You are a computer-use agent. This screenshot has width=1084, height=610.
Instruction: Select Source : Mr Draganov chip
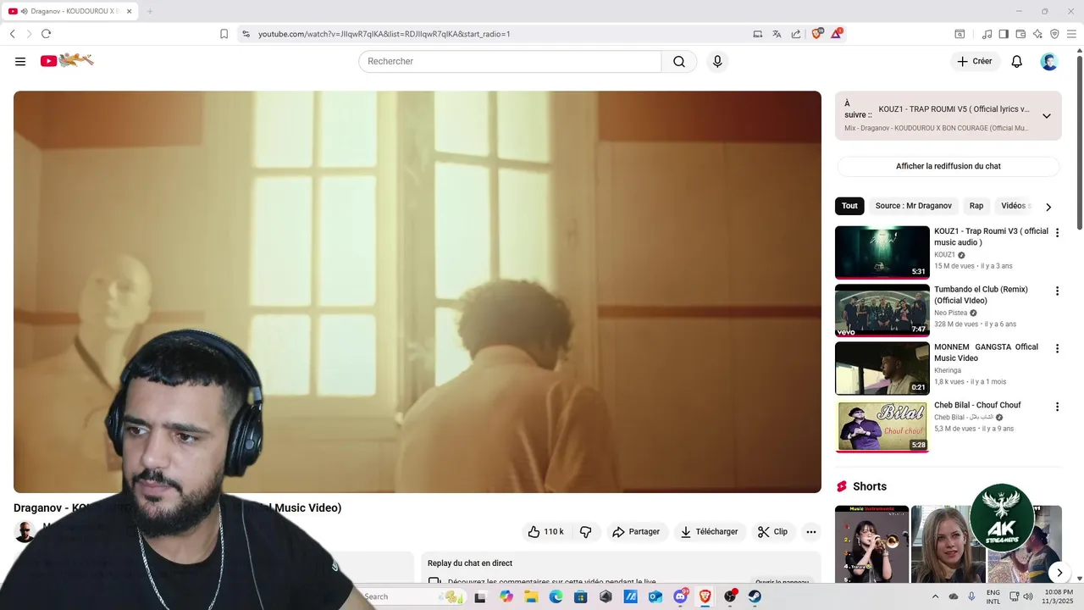914,206
